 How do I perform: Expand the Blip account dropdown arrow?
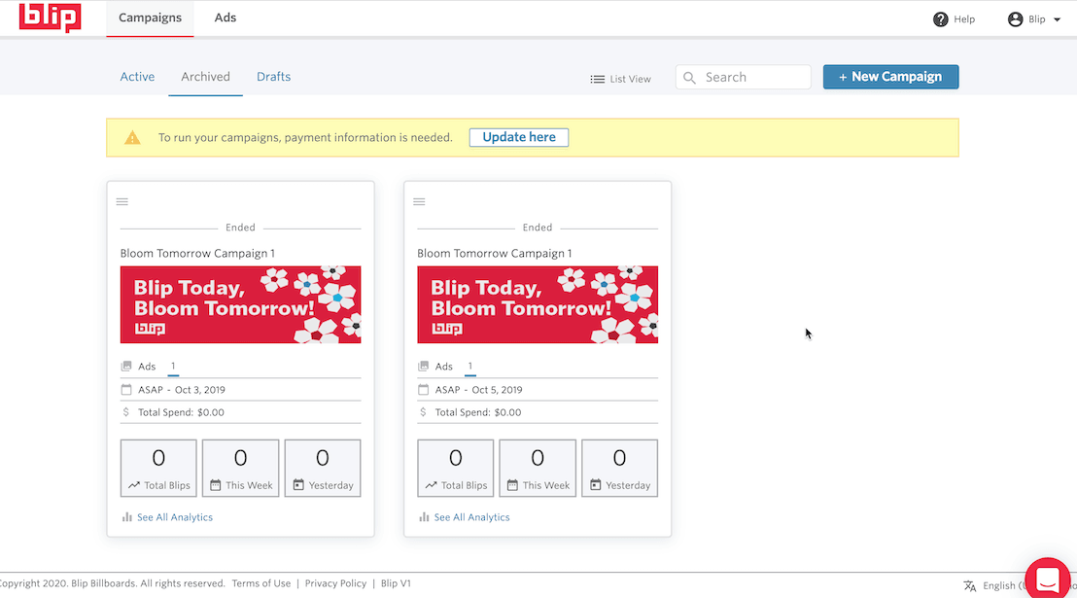click(x=1058, y=19)
